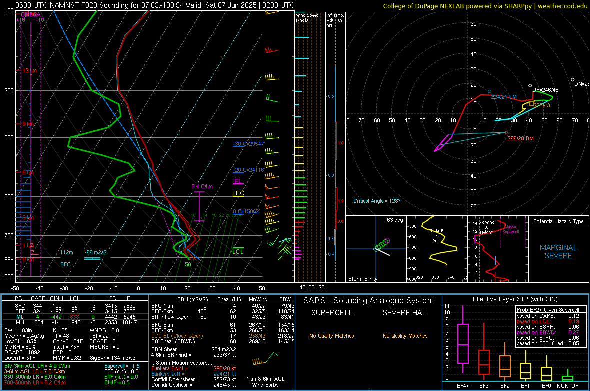Click the Classic Supercell annotation
The image size is (590, 391).
tap(511, 229)
